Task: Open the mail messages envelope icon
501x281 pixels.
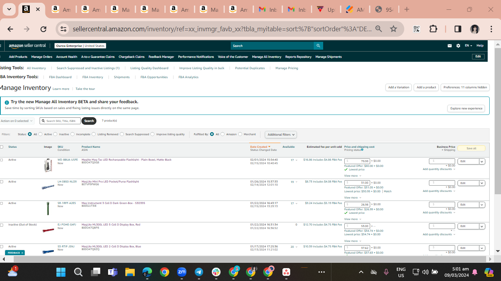Action: pos(450,46)
